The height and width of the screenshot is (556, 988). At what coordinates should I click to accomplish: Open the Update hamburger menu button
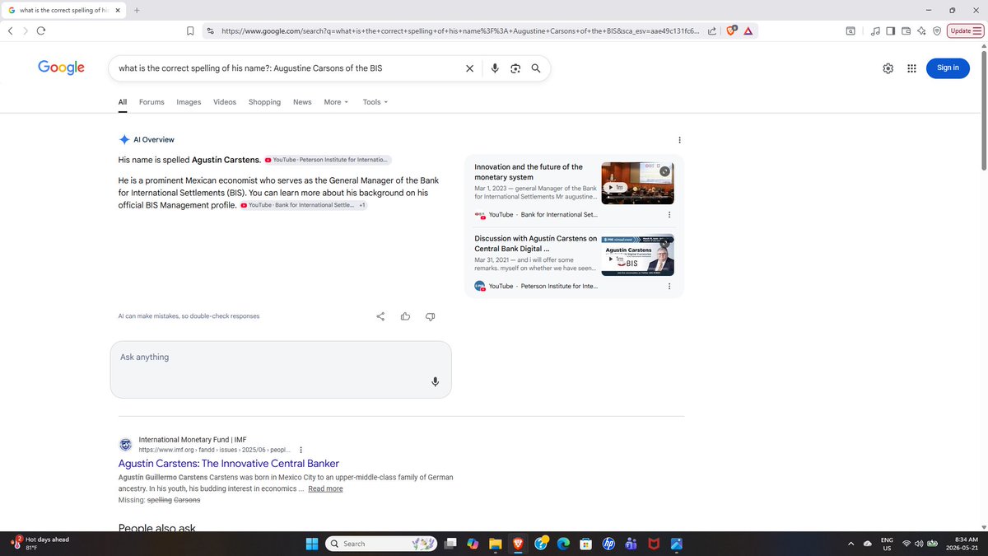tap(966, 30)
